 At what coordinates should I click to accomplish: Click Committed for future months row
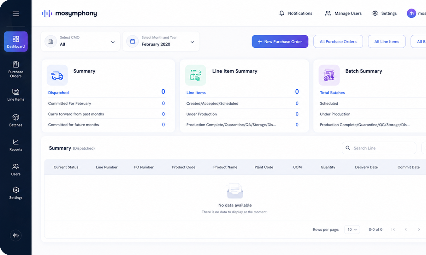pos(107,125)
